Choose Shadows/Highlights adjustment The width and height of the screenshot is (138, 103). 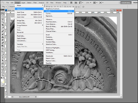(59, 48)
